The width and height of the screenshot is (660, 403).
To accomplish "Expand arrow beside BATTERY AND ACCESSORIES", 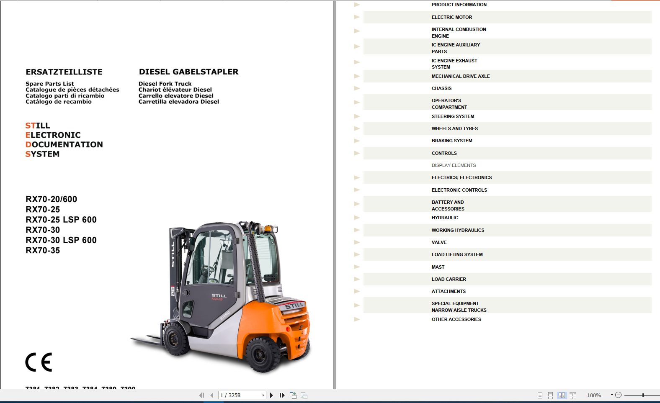I will (357, 204).
